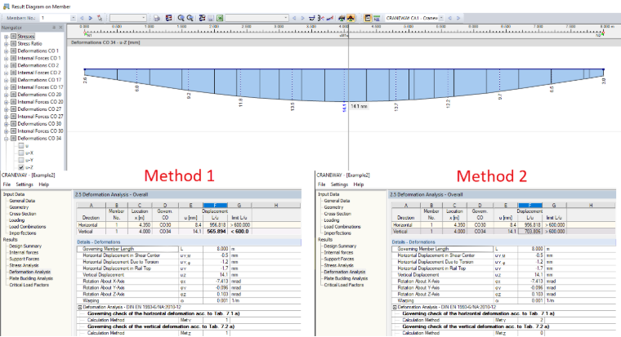Click previous arrow after CRANEWAY CA1 dropdown
Viewport: 621px width, 337px height.
pyautogui.click(x=450, y=18)
